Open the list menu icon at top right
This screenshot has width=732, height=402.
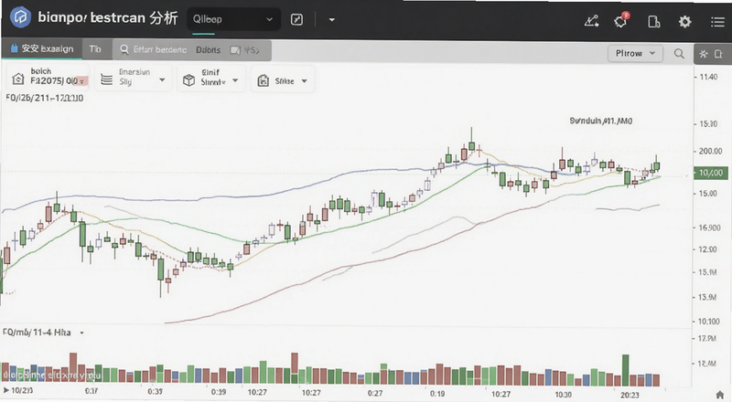[717, 21]
